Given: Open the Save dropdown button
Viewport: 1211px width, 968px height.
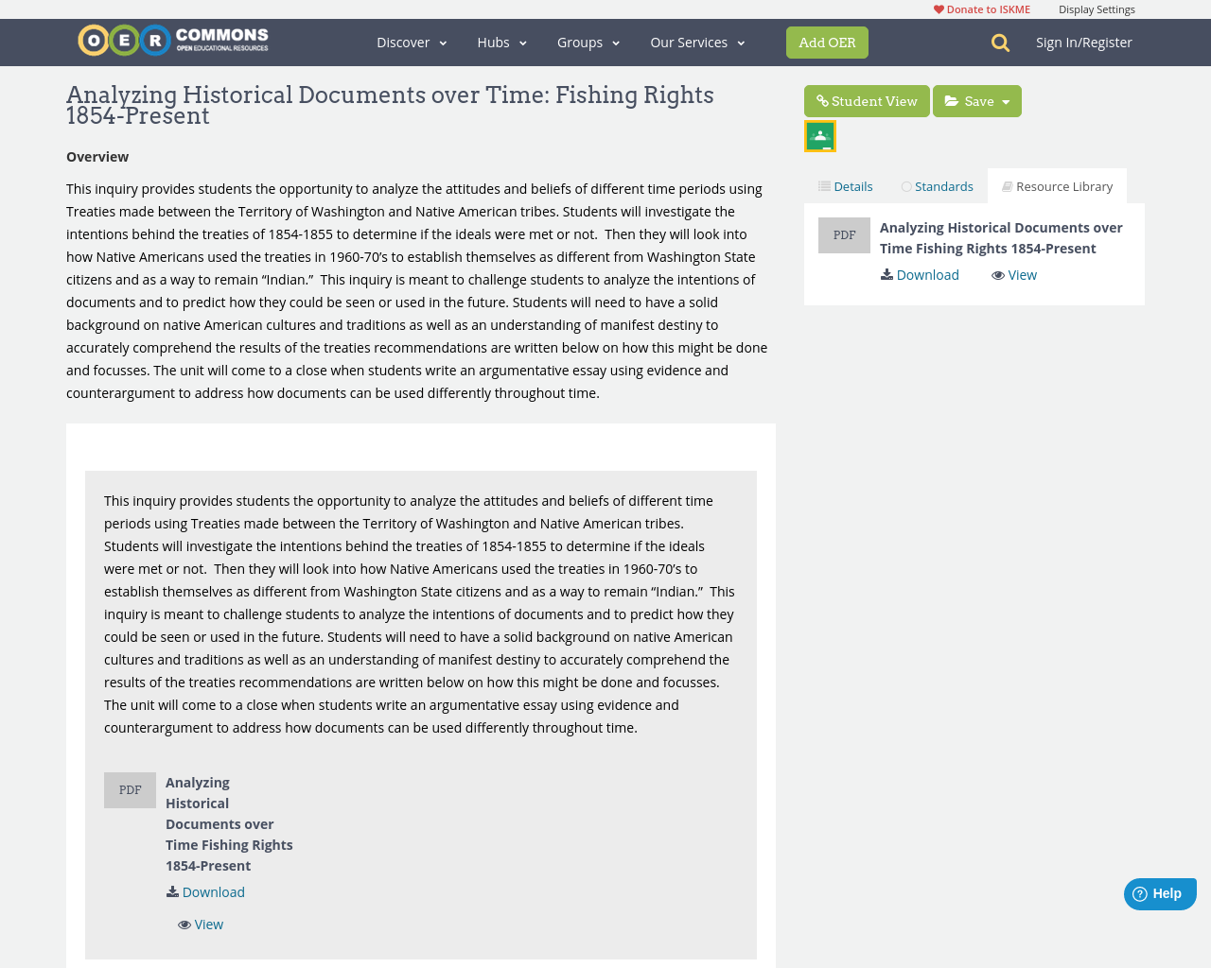Looking at the screenshot, I should click(977, 101).
